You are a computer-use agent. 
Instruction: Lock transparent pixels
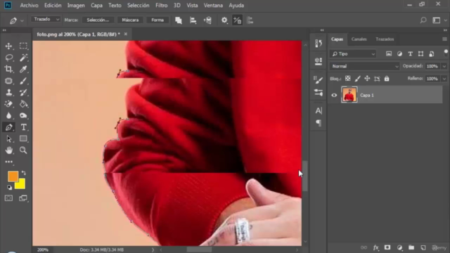tap(348, 79)
